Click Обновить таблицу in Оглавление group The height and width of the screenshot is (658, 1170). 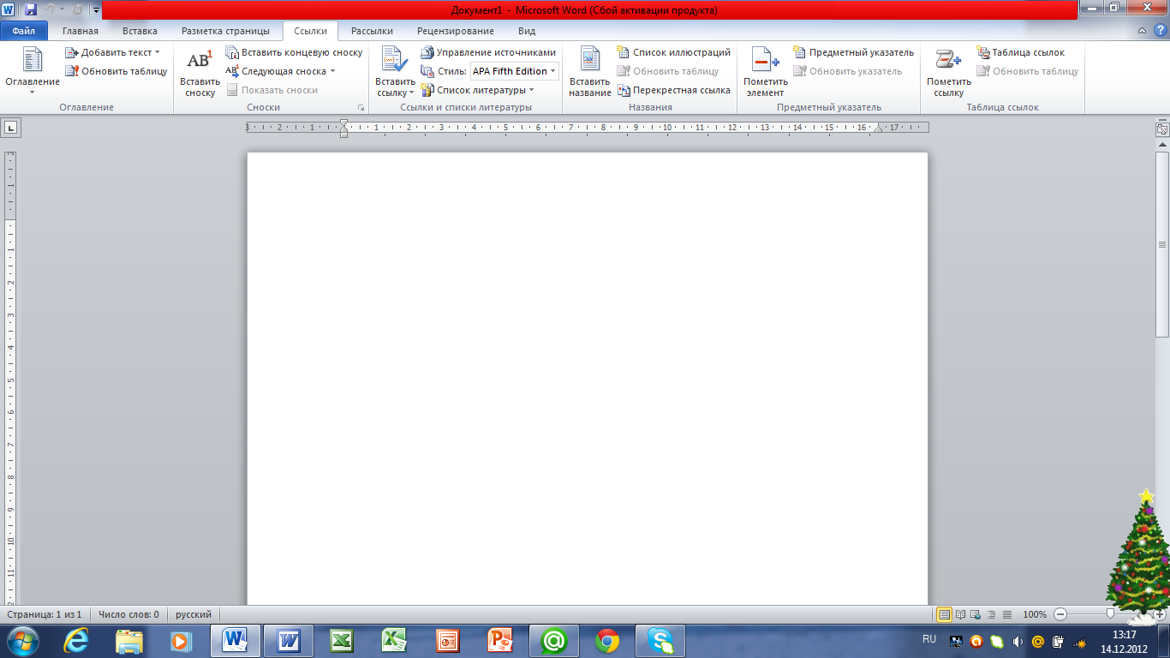pos(116,71)
